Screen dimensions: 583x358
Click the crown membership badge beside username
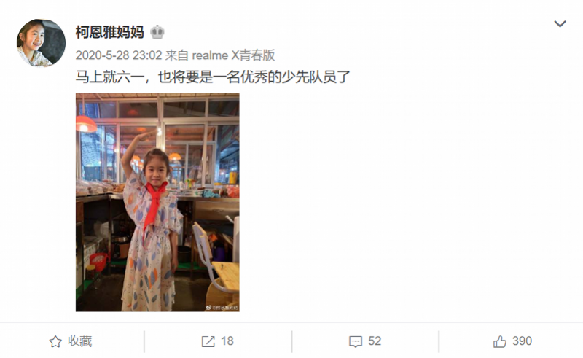click(157, 32)
